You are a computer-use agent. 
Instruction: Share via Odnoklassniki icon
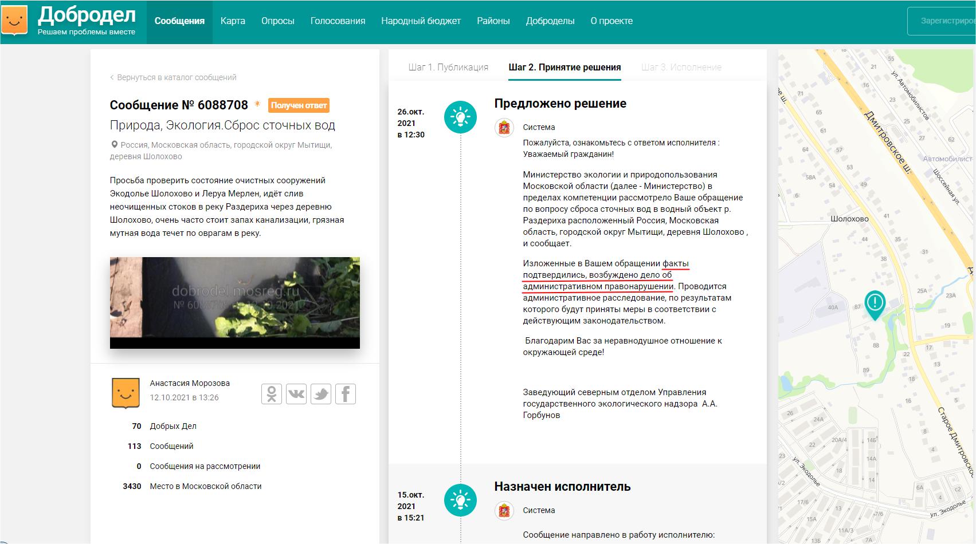tap(272, 394)
